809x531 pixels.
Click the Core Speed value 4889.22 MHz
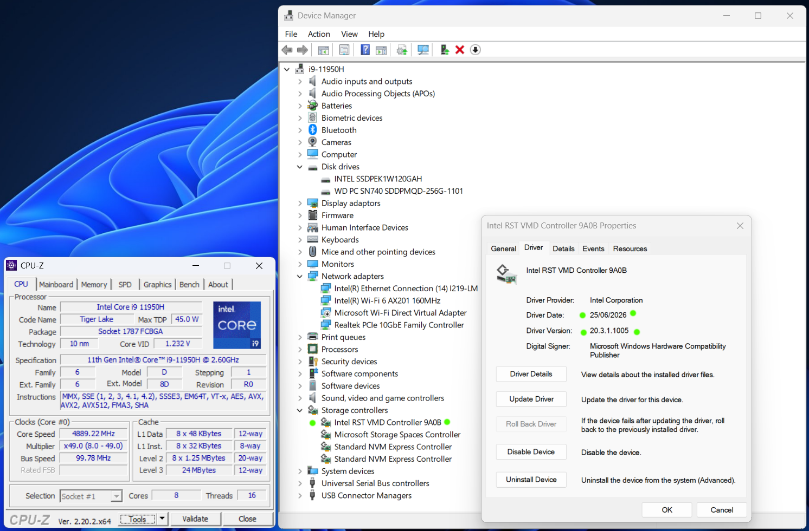(94, 434)
